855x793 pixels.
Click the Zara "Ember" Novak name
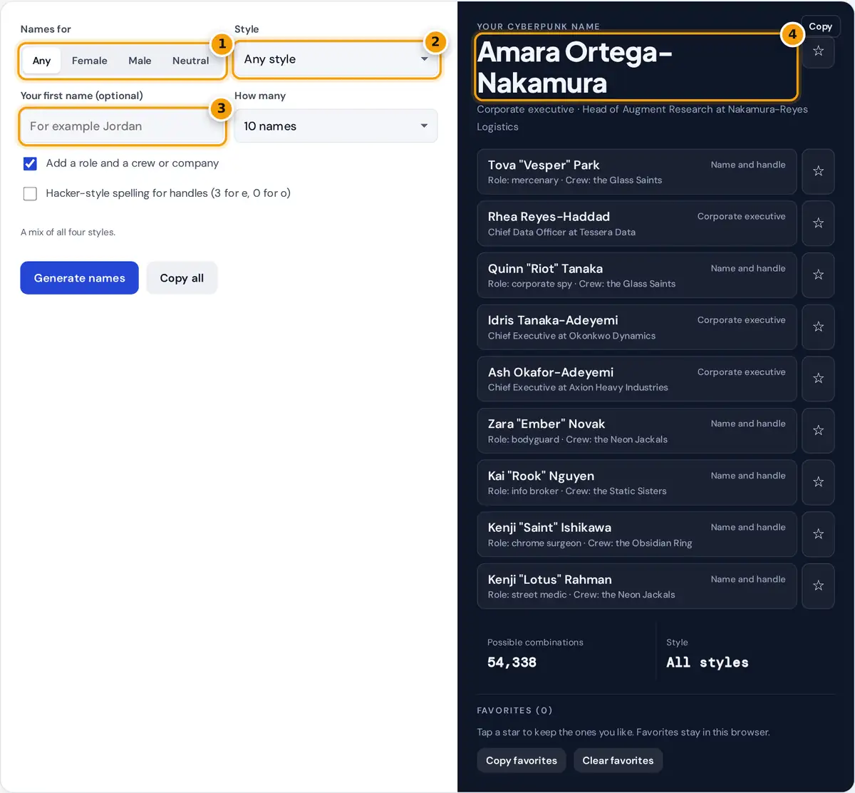(x=546, y=424)
